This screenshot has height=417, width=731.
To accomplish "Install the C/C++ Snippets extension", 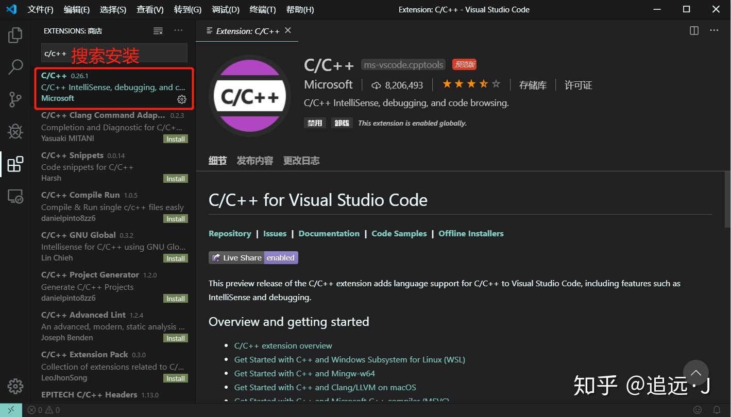I will (x=176, y=179).
